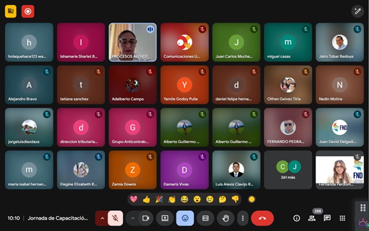
Task: Click muted mic icon on Alejandro Bravo tile
Action: click(46, 72)
